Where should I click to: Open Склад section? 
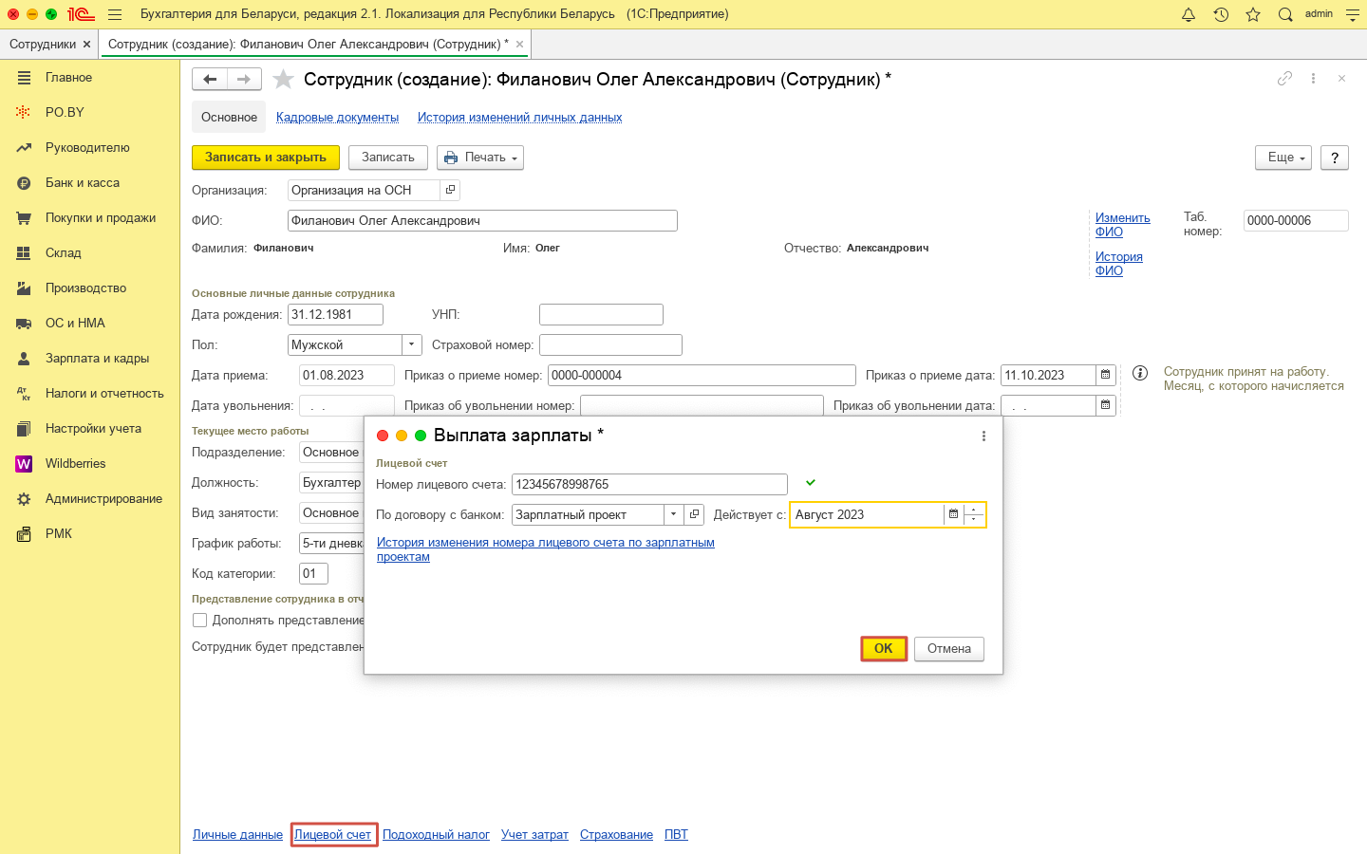[x=90, y=252]
